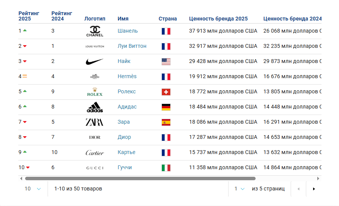Click the USA flag in Nike row

[x=166, y=61]
